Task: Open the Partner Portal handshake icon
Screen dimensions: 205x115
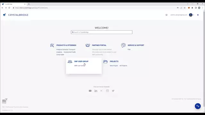Action: click(88, 45)
